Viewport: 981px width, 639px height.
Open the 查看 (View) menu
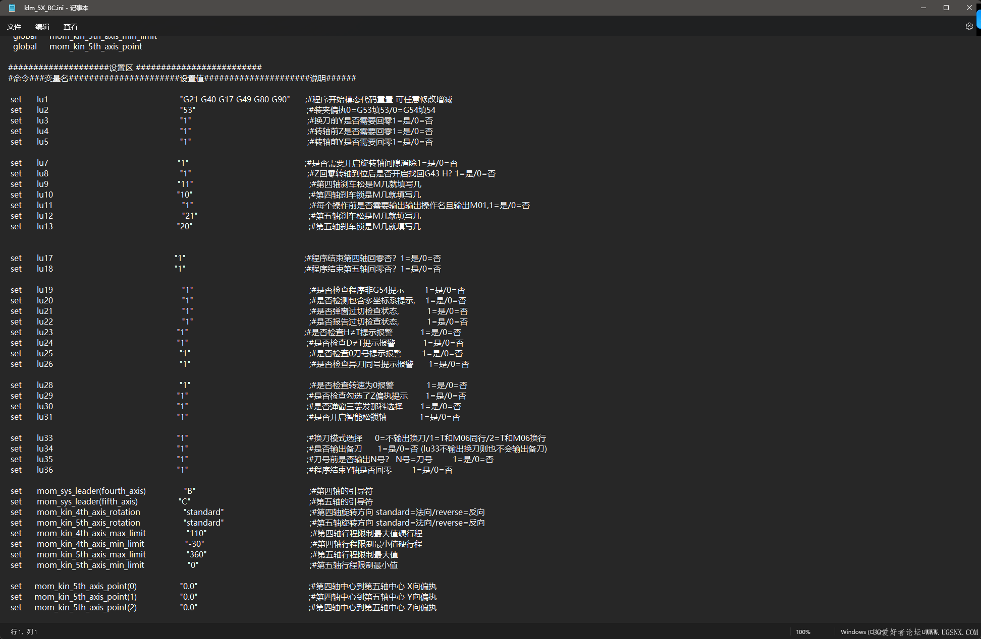point(71,27)
